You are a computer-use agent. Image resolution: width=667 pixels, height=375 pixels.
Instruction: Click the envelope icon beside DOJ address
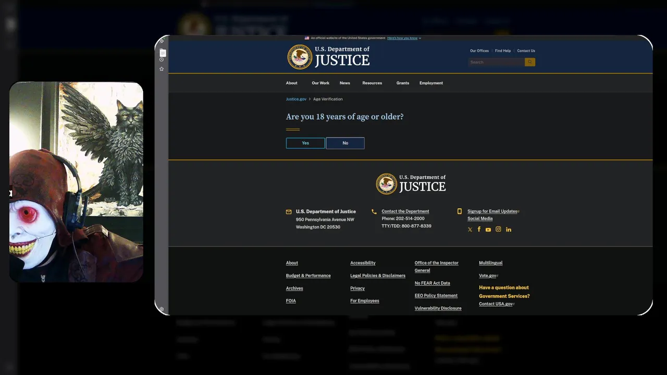click(289, 212)
